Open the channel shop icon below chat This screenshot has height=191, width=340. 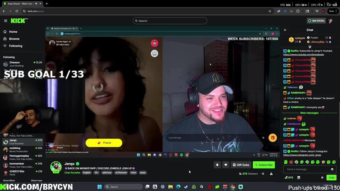tap(299, 178)
